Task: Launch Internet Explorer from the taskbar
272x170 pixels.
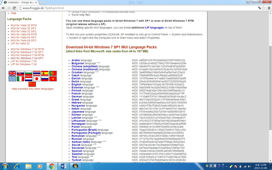Action: (17, 166)
